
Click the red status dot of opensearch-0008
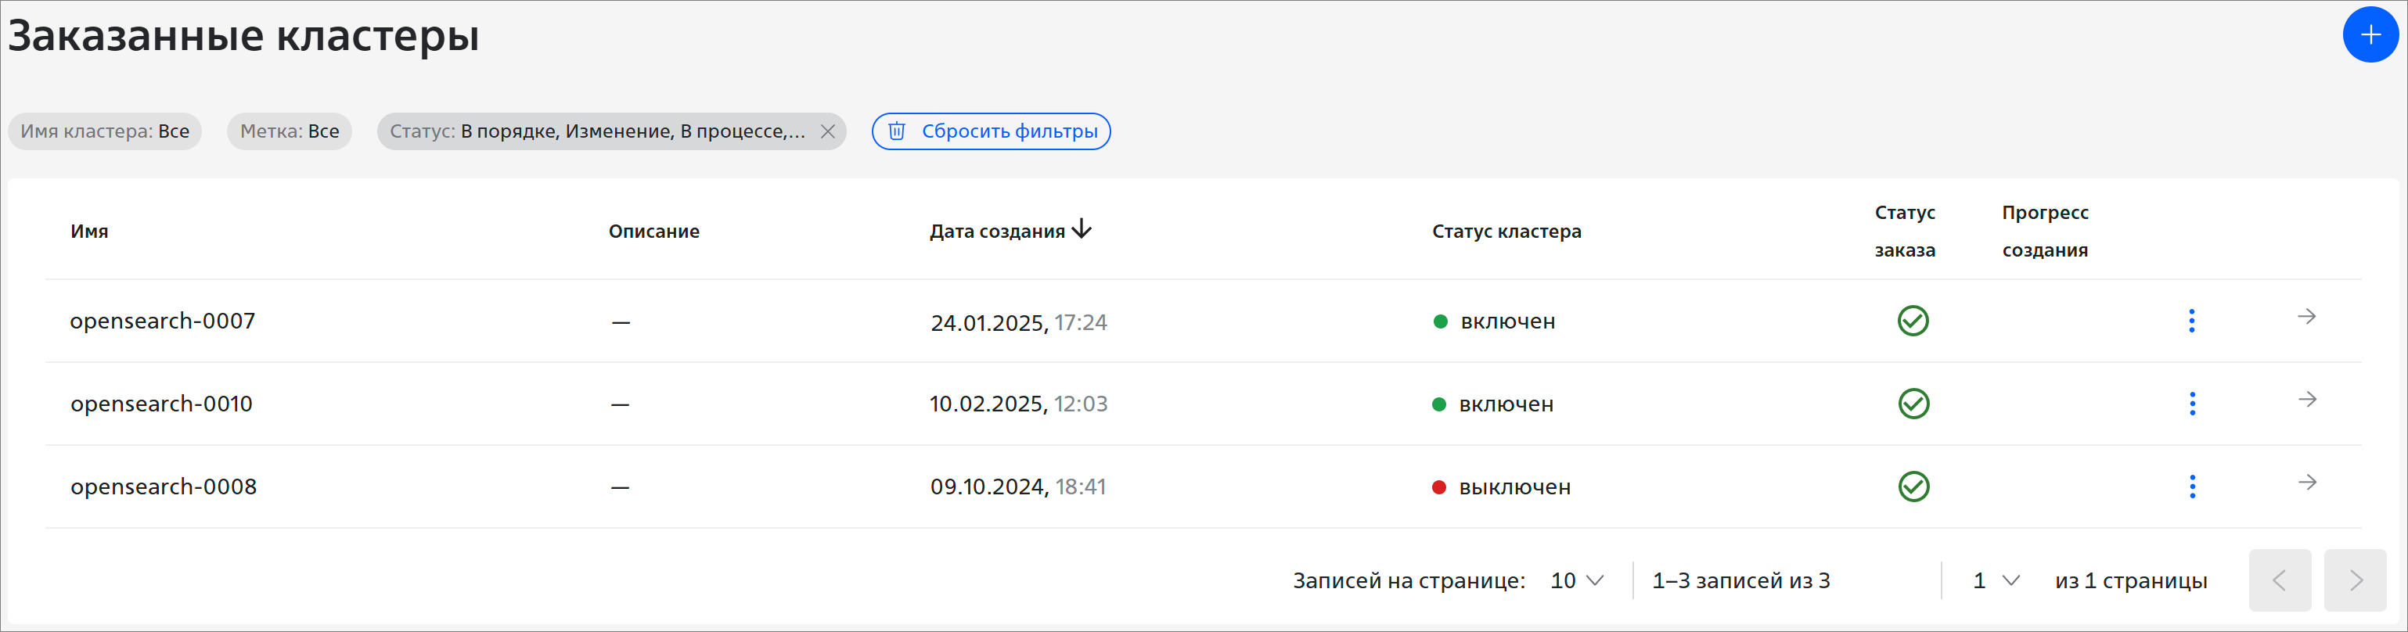(x=1440, y=487)
